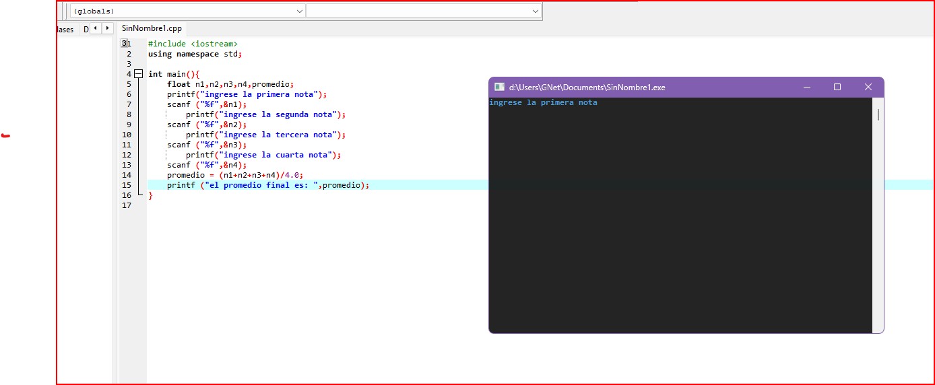The width and height of the screenshot is (935, 385).
Task: Switch to the SinNombre1.cpp editor tab
Action: click(152, 29)
